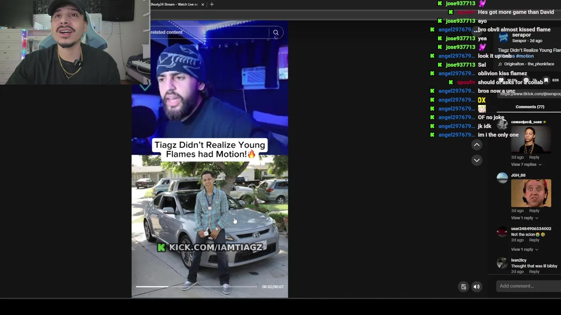
Task: Open Serapor Clips profile avatar
Action: pos(504,38)
